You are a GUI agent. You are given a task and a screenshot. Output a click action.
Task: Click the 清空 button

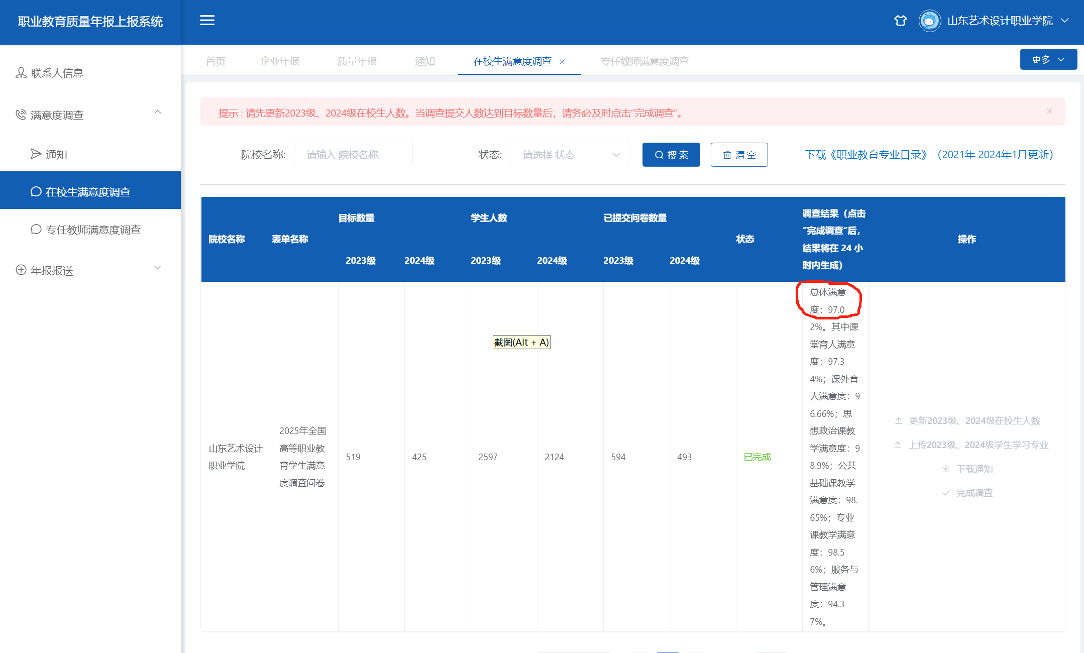[739, 155]
